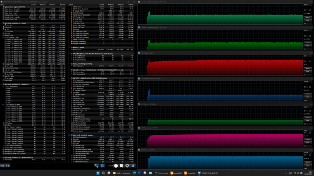
Task: Click the window icon of the GPU Temperature graph
Action: click(139, 128)
